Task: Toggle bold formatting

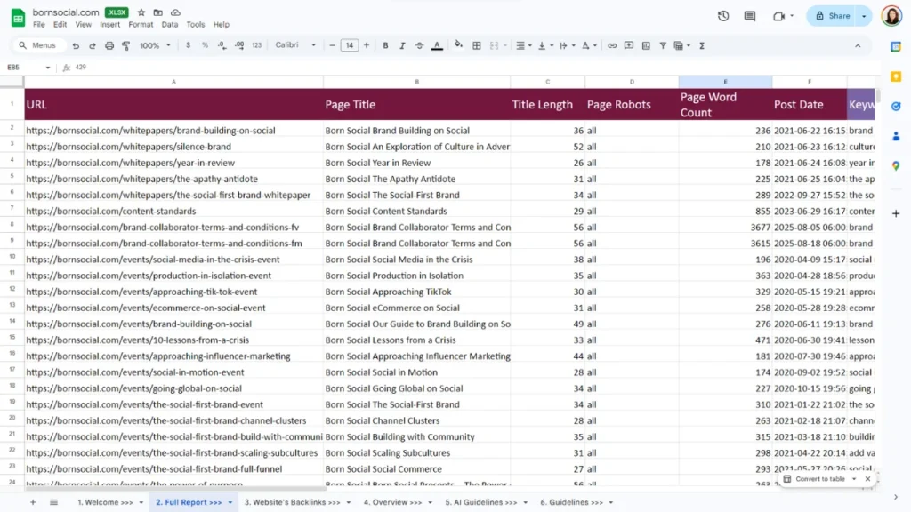Action: 385,45
